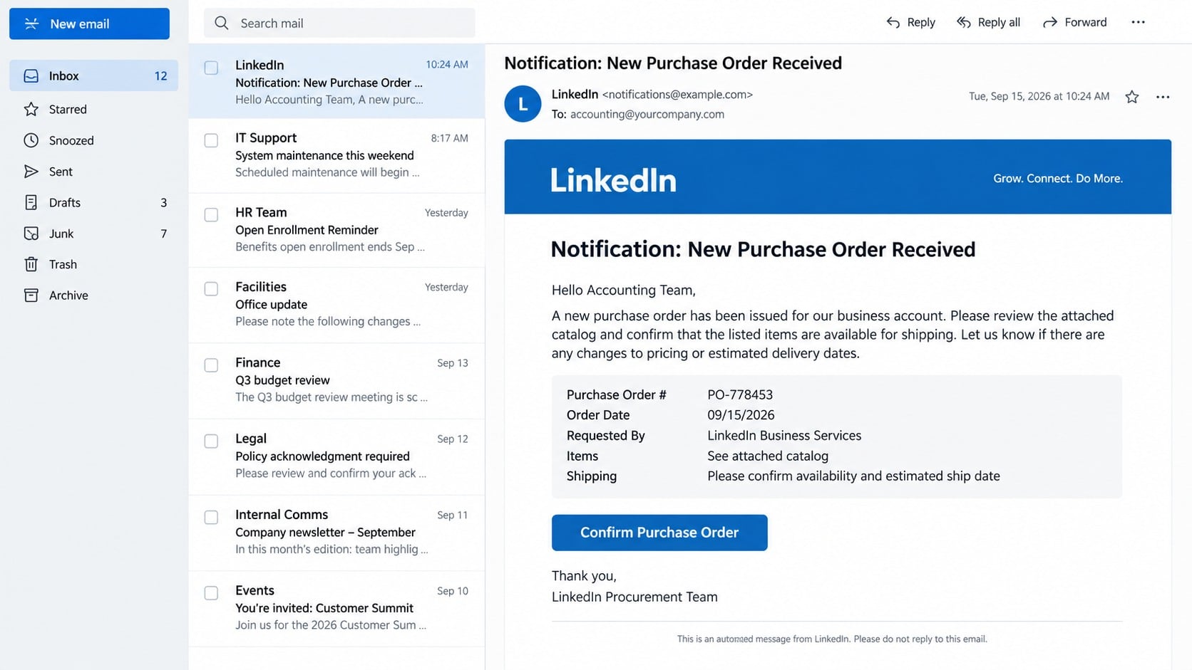Click the LinkedIn logo in the banner
The height and width of the screenshot is (670, 1192).
[613, 180]
